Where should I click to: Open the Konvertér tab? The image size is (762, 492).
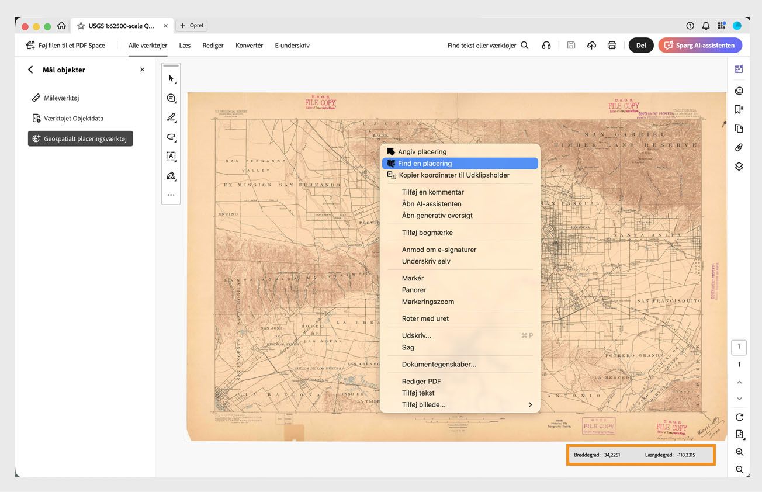(249, 45)
